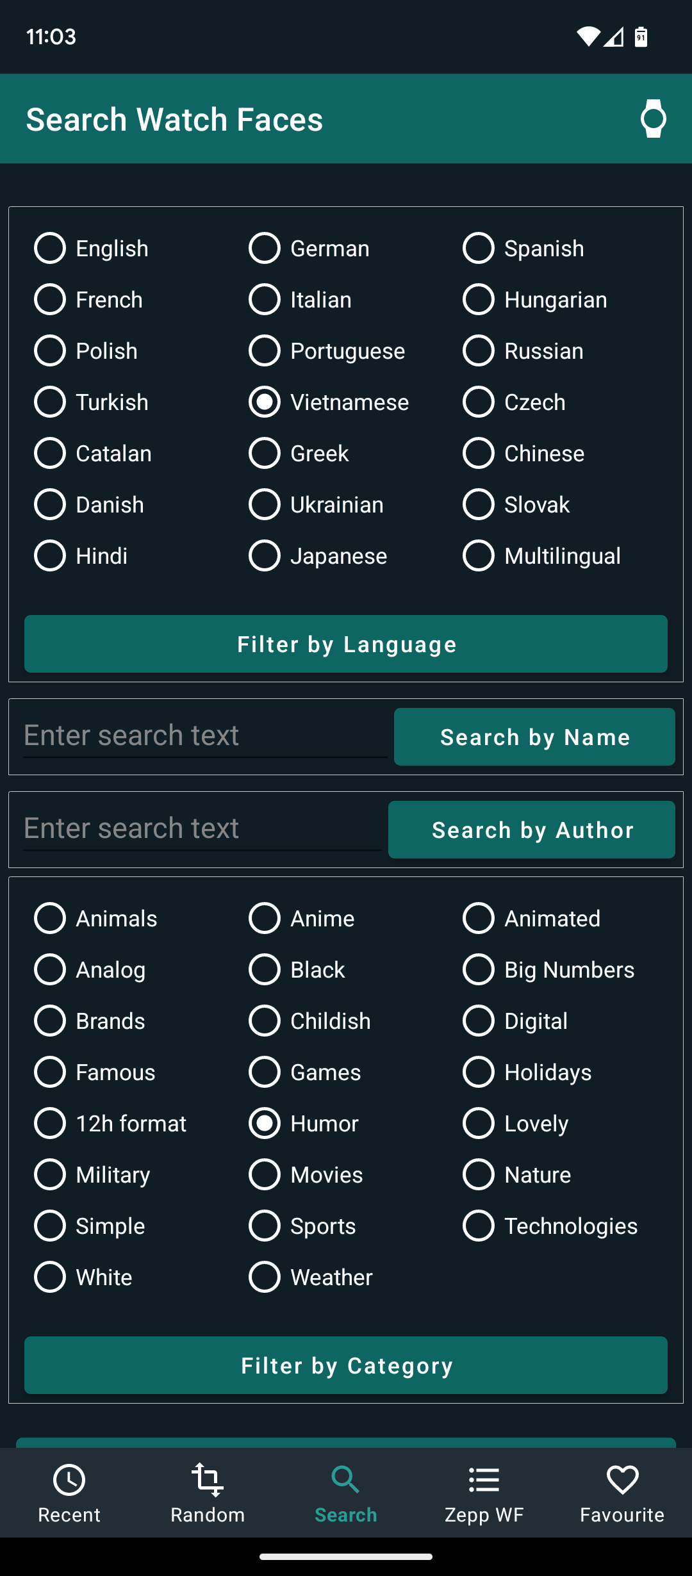Open Favourite heart icon tab

[x=622, y=1480]
